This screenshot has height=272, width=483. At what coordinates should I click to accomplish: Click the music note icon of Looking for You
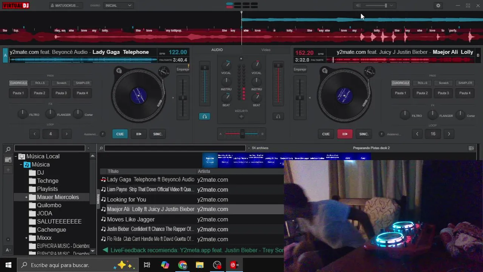click(103, 199)
